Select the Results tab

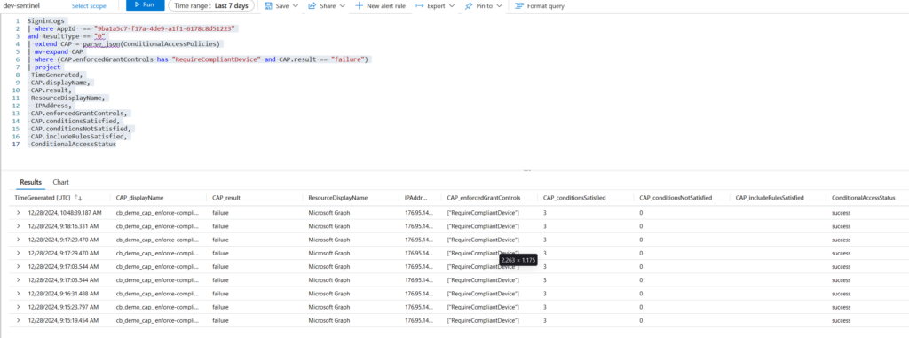click(31, 182)
